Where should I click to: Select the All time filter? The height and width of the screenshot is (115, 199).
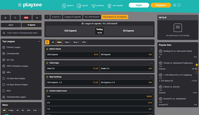pyautogui.click(x=4, y=110)
